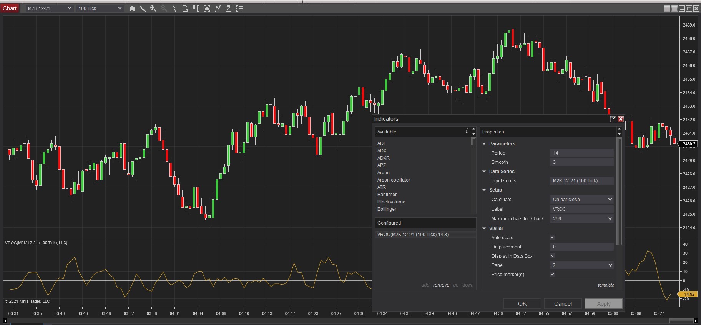
Task: Click the scroll-right arrow of chart scrollbar
Action: (696, 321)
